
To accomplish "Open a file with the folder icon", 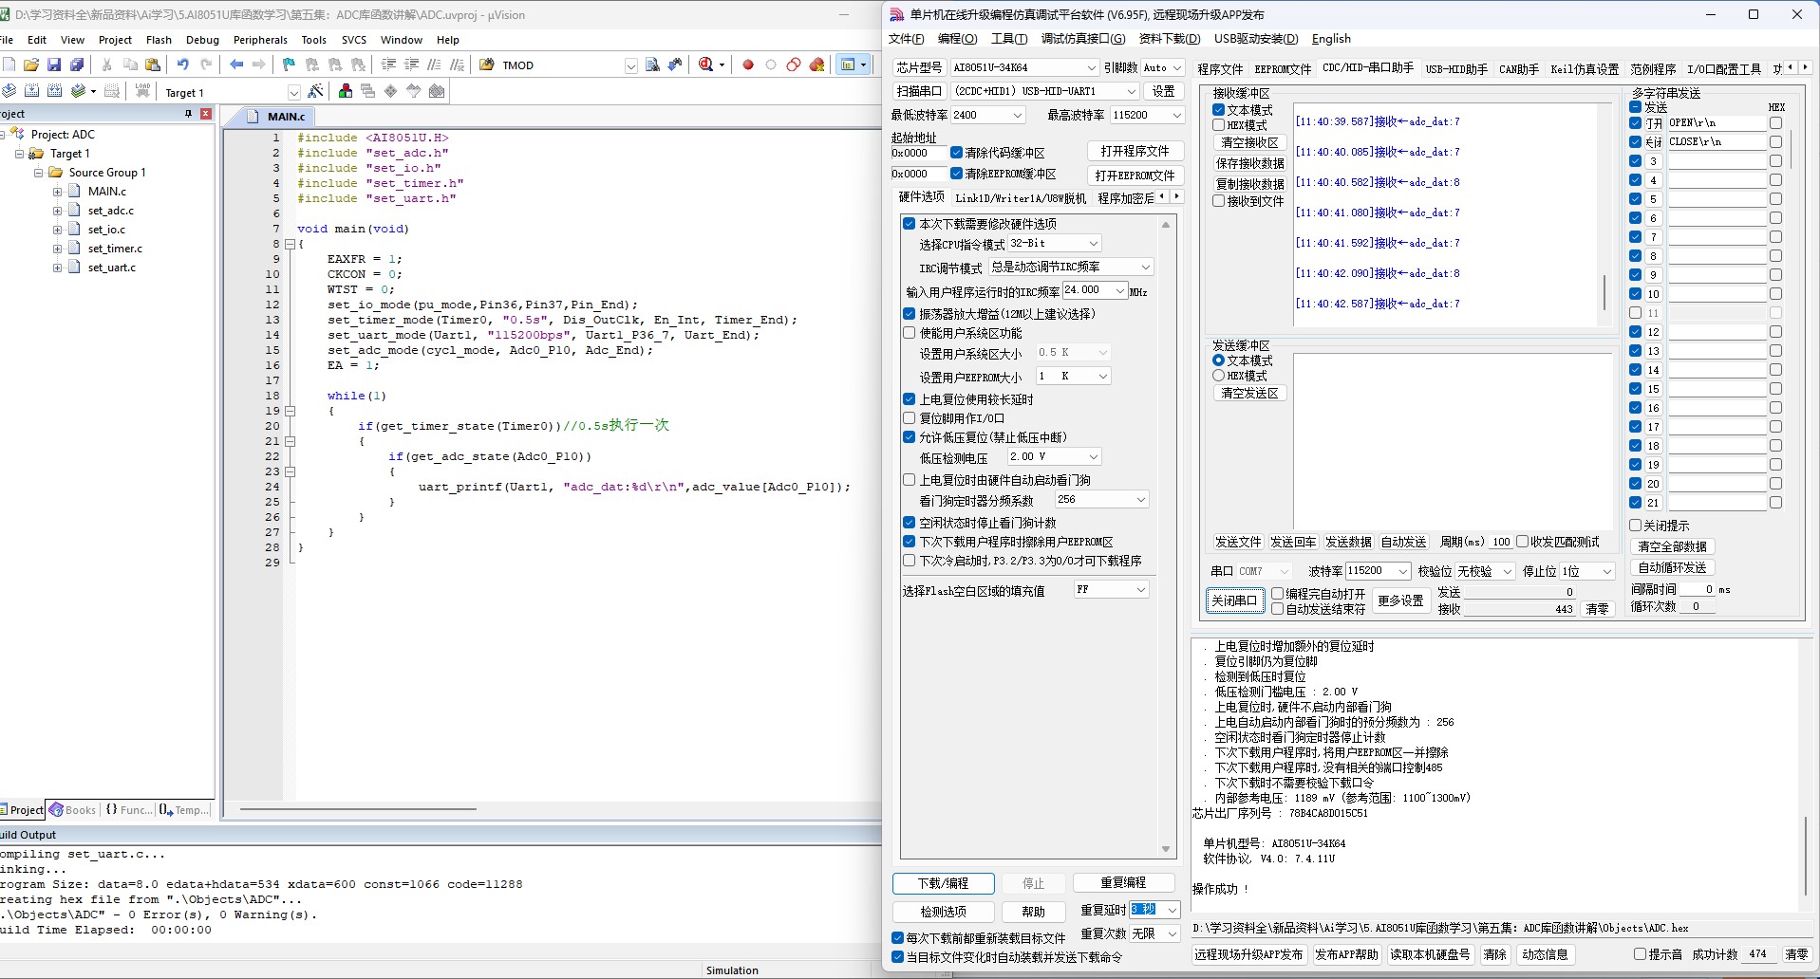I will coord(31,65).
